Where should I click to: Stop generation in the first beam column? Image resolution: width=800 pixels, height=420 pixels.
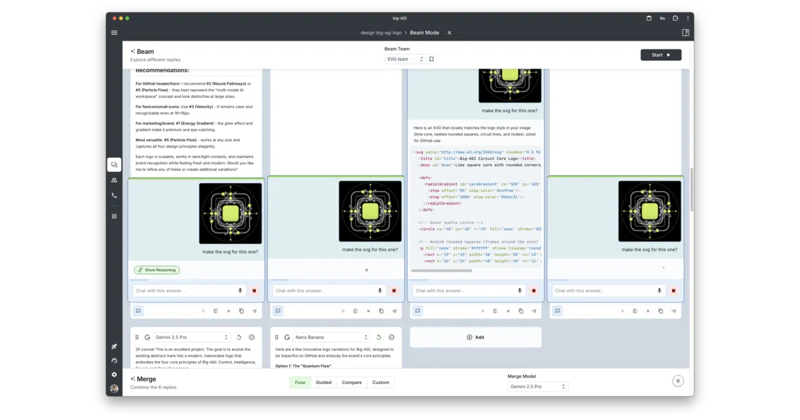coord(254,291)
